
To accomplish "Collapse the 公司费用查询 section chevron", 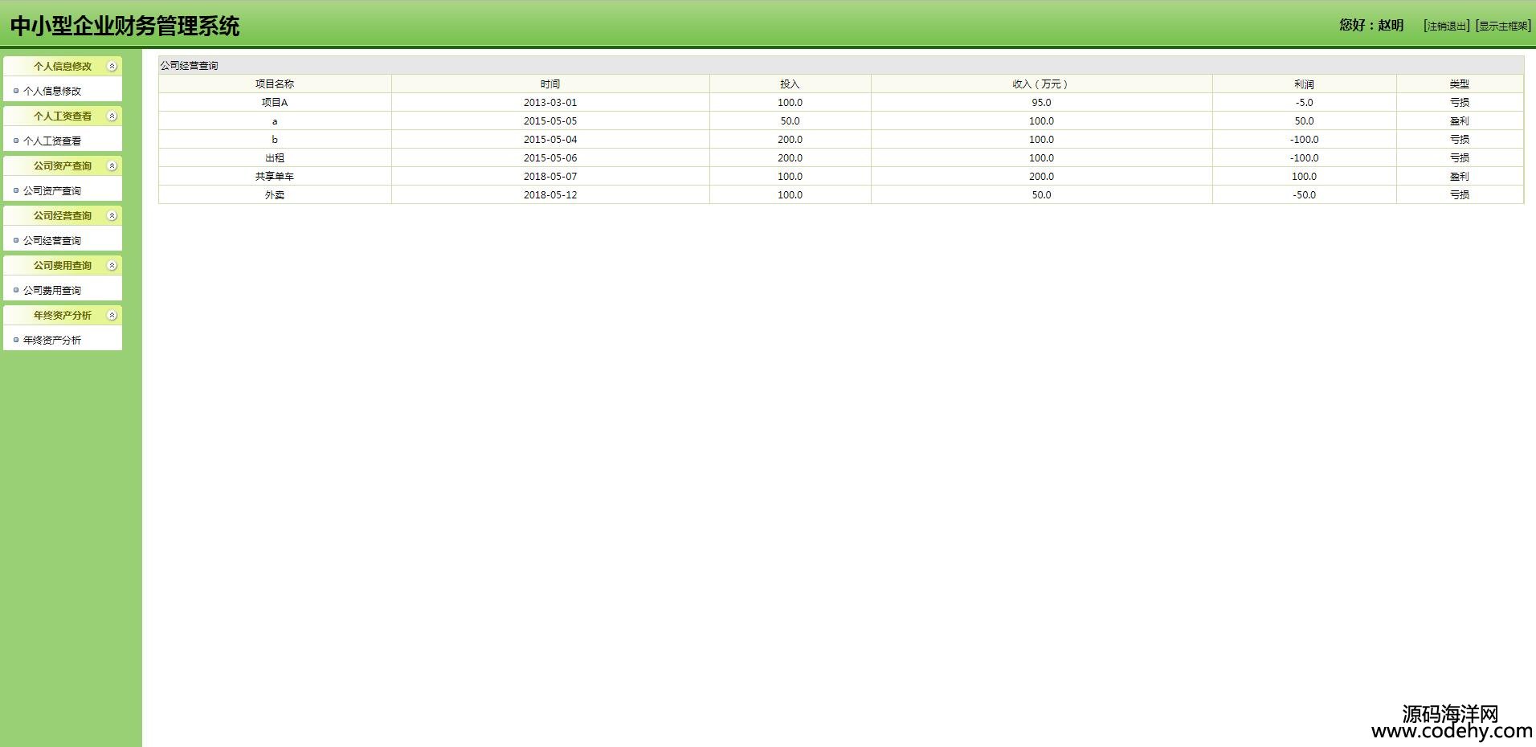I will (x=112, y=266).
